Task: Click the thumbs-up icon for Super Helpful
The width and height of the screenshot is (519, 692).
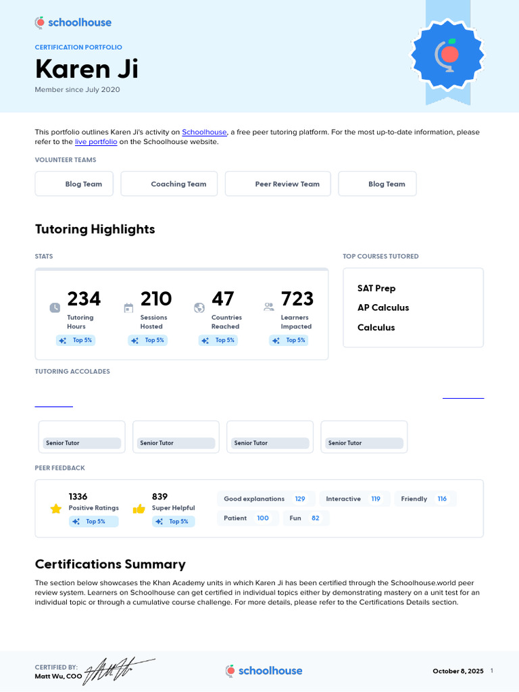Action: pyautogui.click(x=139, y=509)
